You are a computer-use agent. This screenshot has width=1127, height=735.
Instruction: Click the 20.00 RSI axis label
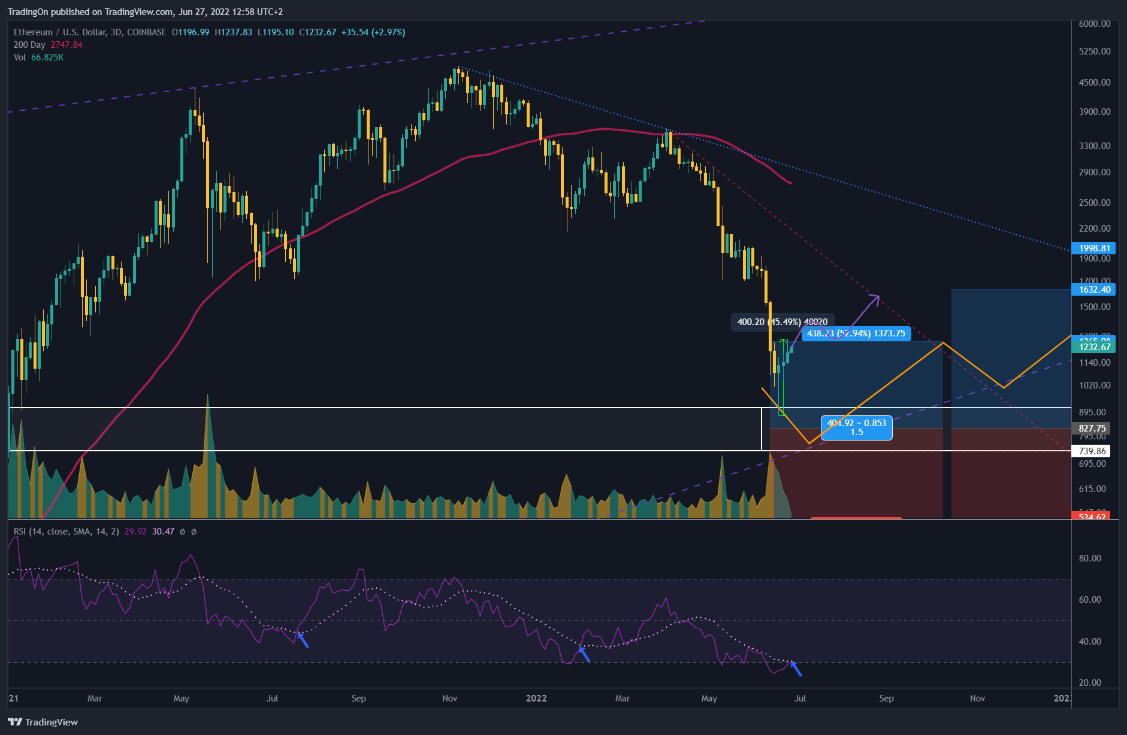click(1090, 683)
